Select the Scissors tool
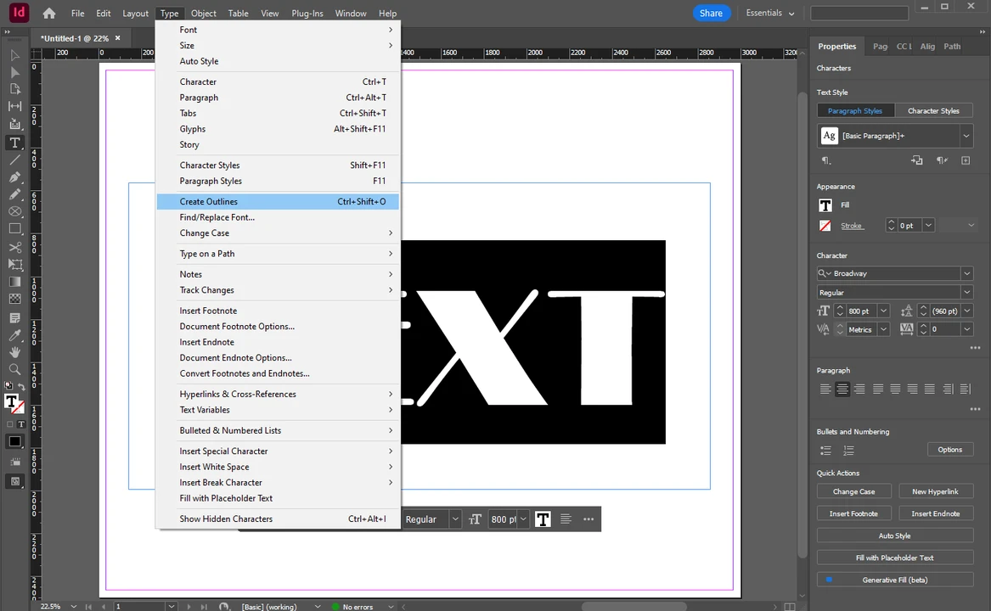 (x=14, y=247)
